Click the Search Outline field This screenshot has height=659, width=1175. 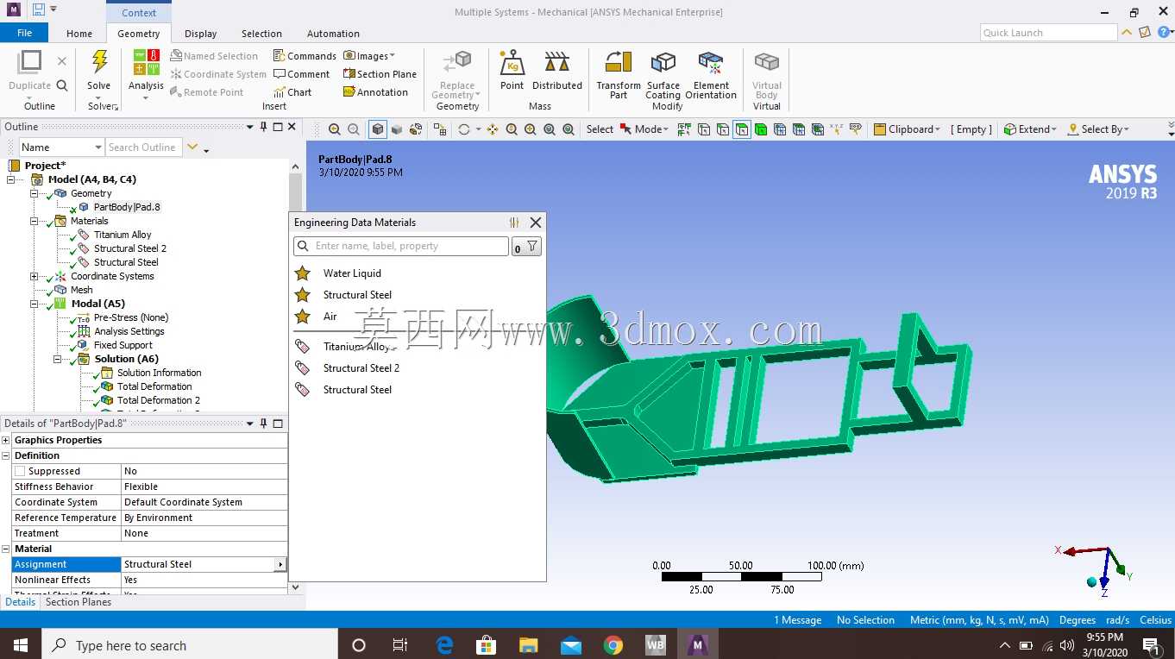144,147
